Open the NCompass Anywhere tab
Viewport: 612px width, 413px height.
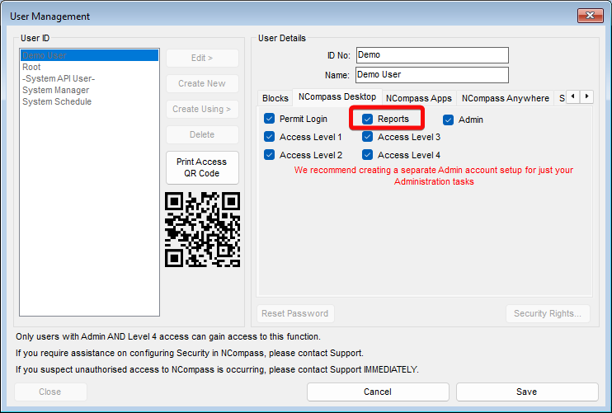506,98
